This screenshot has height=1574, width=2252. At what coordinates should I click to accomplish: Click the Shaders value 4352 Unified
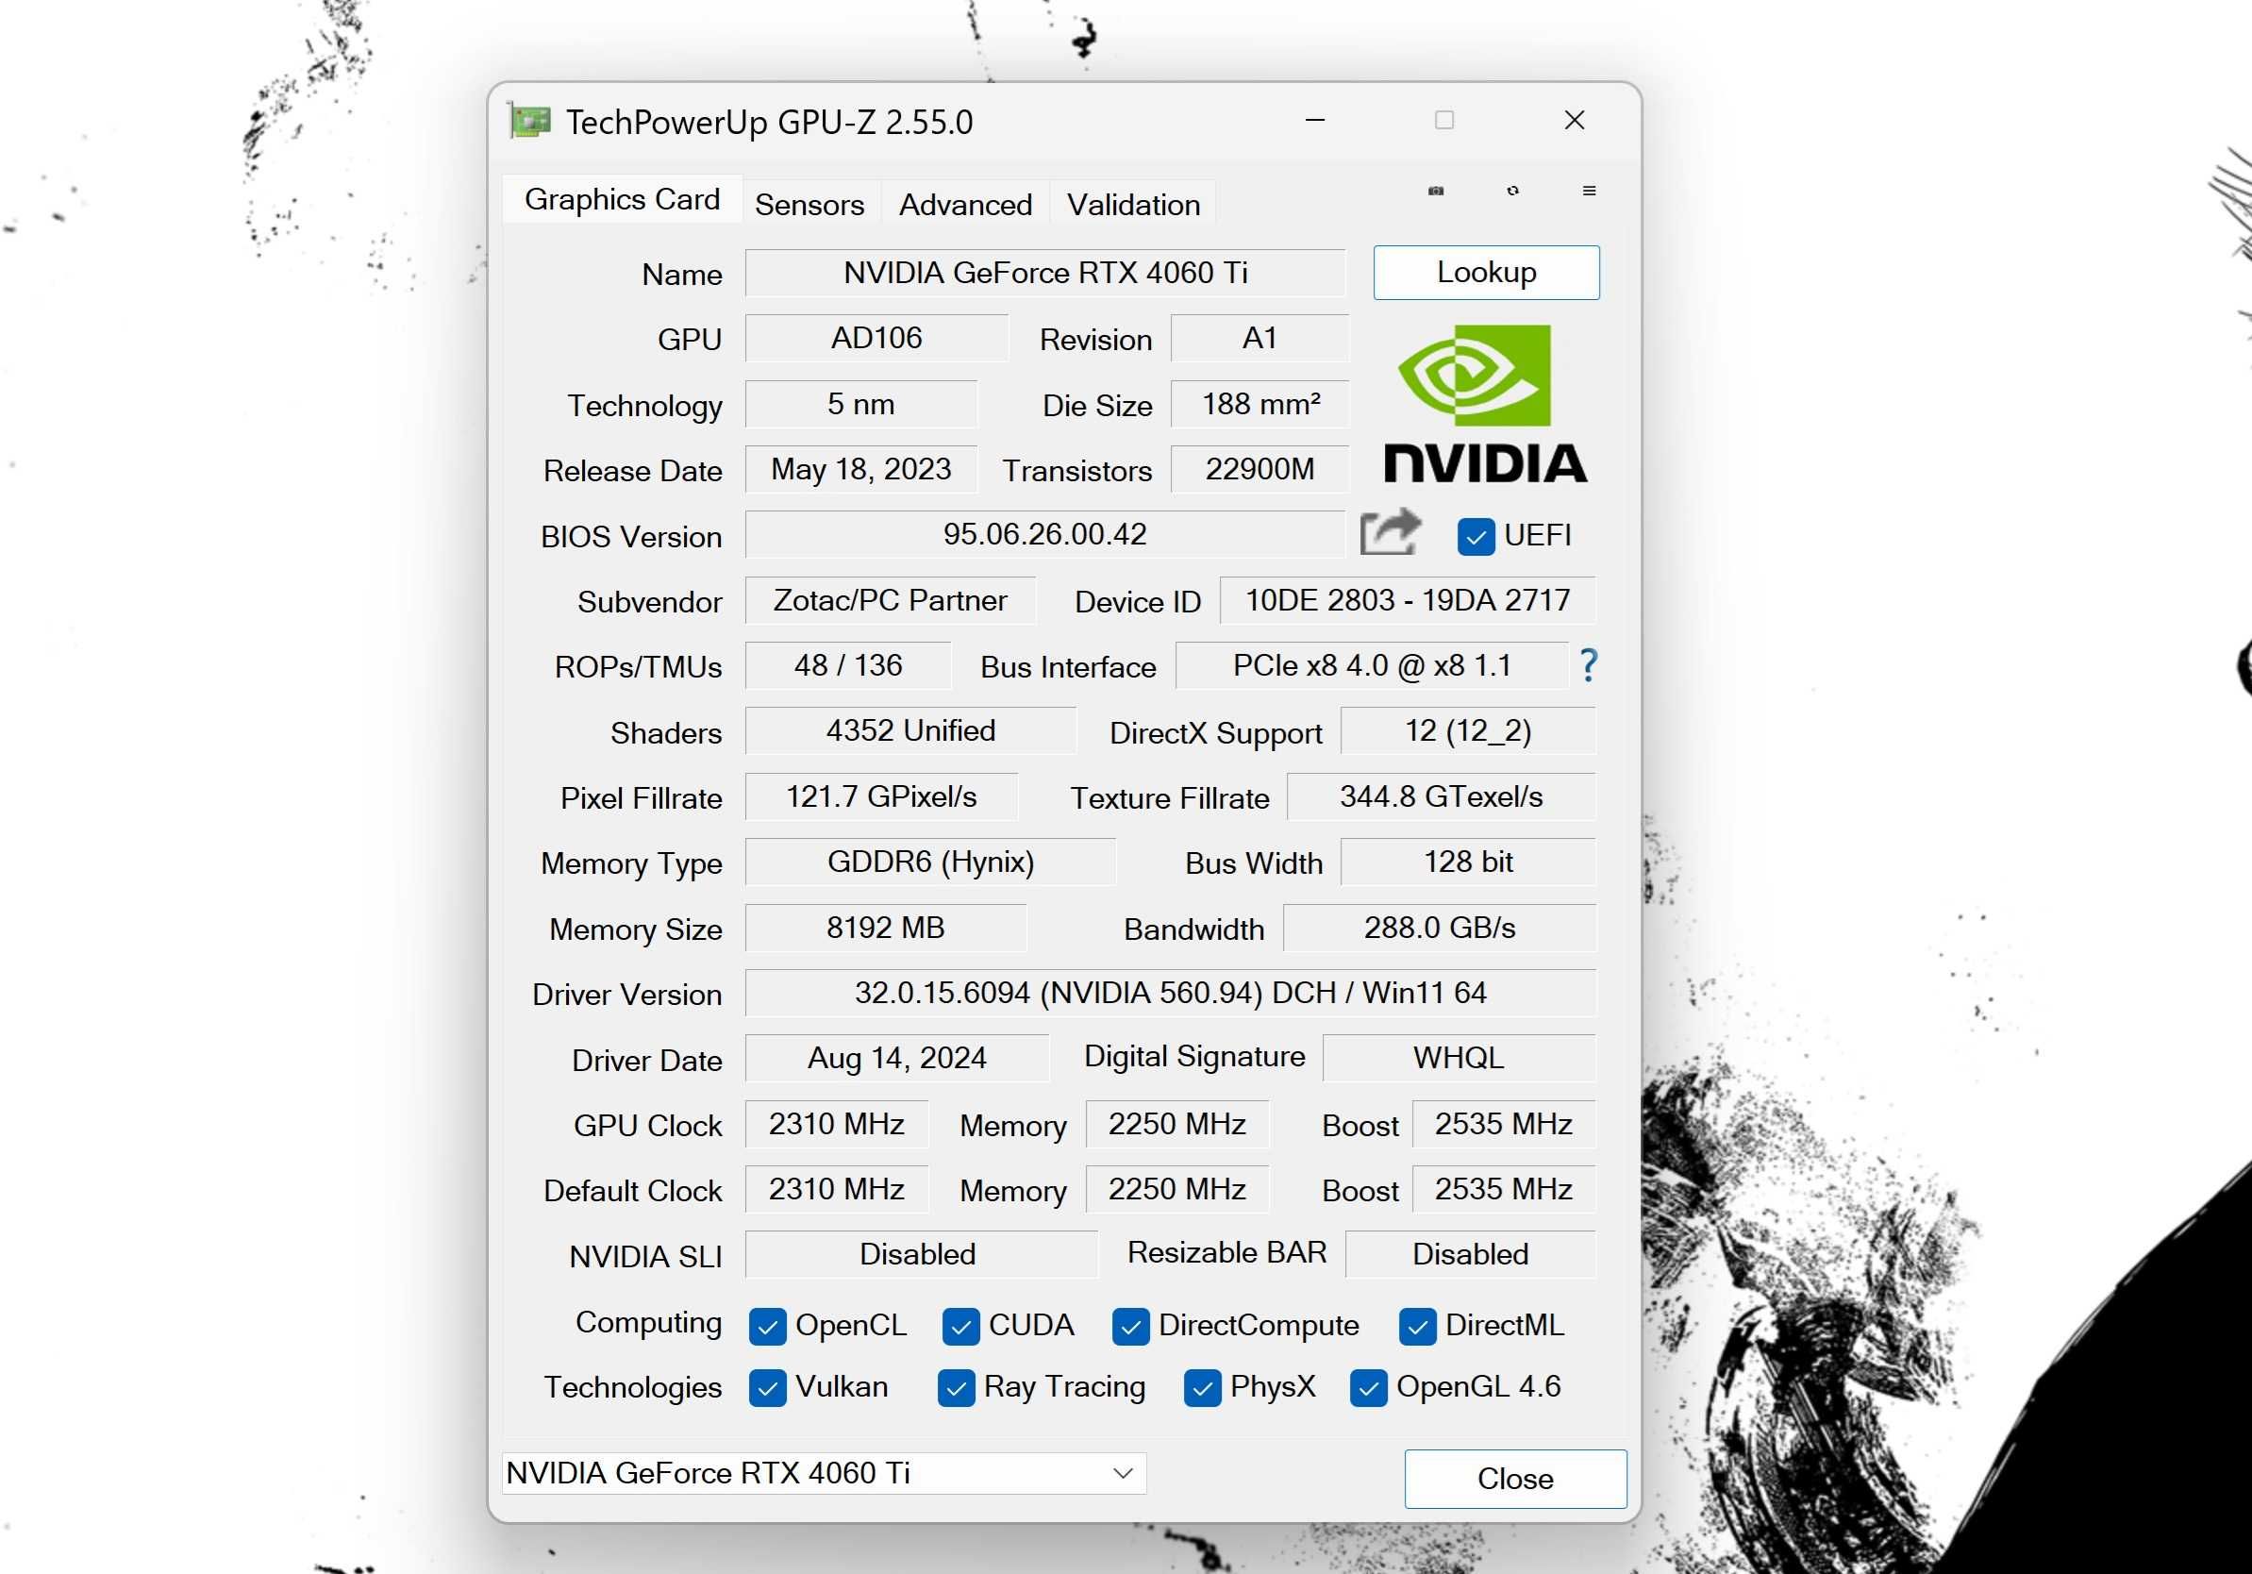coord(910,730)
